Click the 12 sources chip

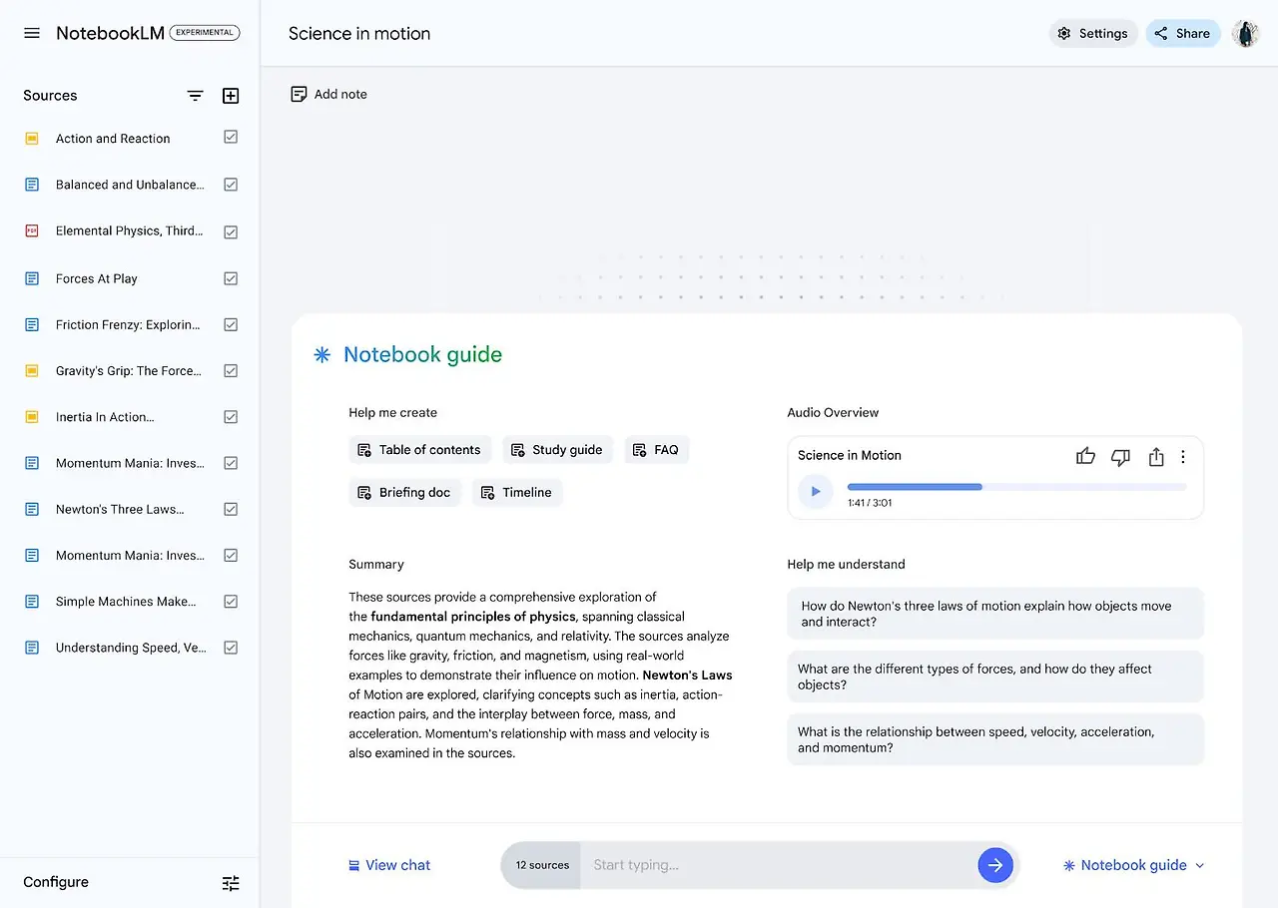click(x=541, y=865)
